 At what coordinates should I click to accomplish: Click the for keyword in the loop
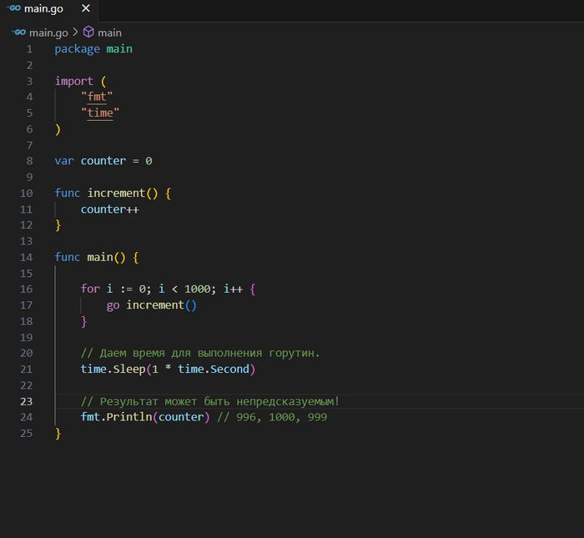point(90,289)
